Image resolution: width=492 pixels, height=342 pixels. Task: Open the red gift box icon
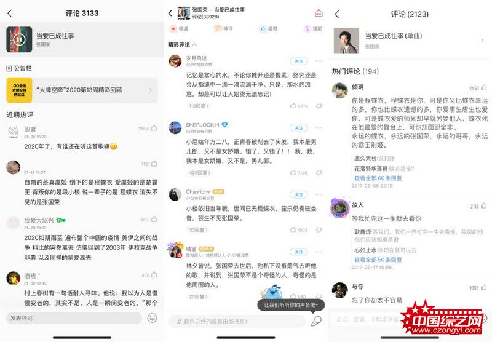319,14
